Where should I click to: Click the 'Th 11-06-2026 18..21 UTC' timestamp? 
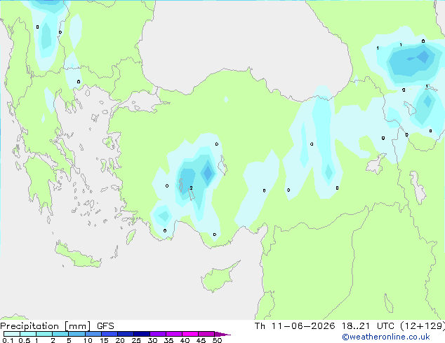(x=324, y=326)
